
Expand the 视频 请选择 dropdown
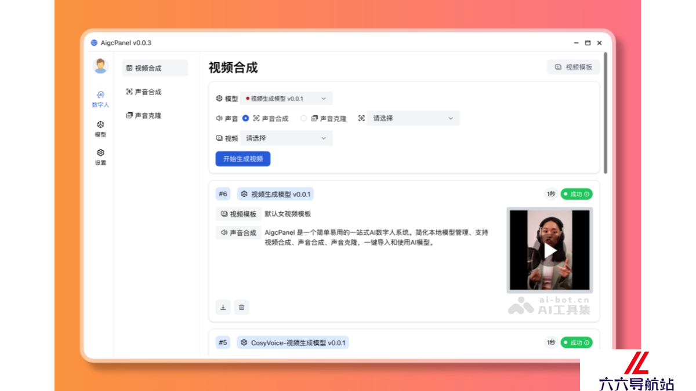(x=287, y=138)
